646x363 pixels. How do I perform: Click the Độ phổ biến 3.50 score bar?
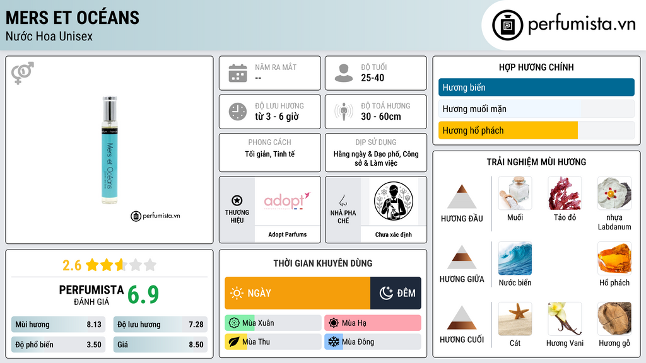[59, 345]
